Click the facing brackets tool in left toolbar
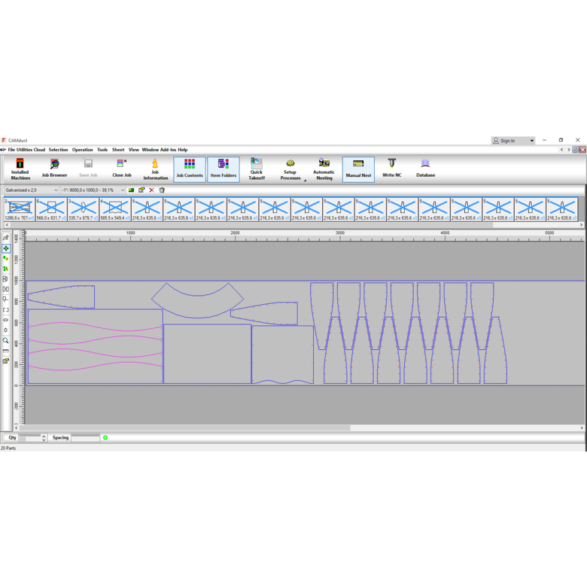587x587 pixels. click(5, 289)
